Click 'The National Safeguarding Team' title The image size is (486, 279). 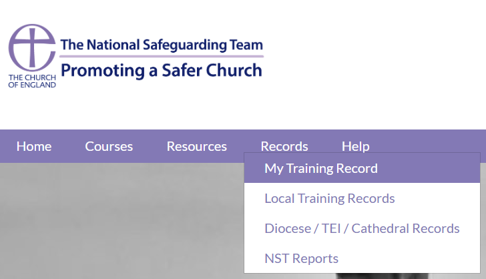(161, 45)
